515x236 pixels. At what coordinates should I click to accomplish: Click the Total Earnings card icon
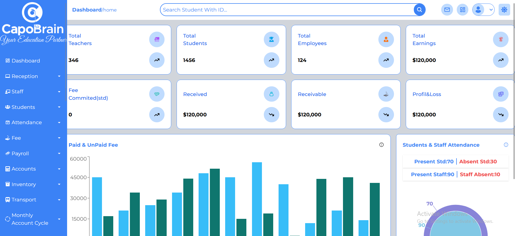(x=501, y=39)
